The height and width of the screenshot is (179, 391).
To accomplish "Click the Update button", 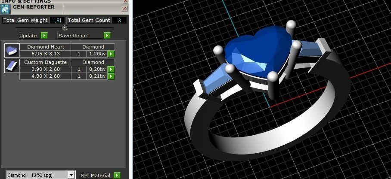I will point(30,36).
